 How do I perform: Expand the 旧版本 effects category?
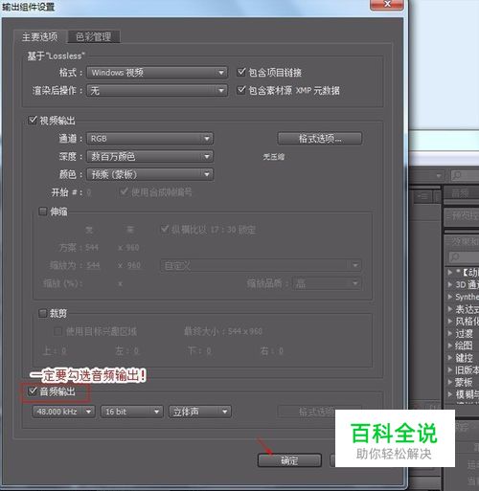(x=450, y=370)
